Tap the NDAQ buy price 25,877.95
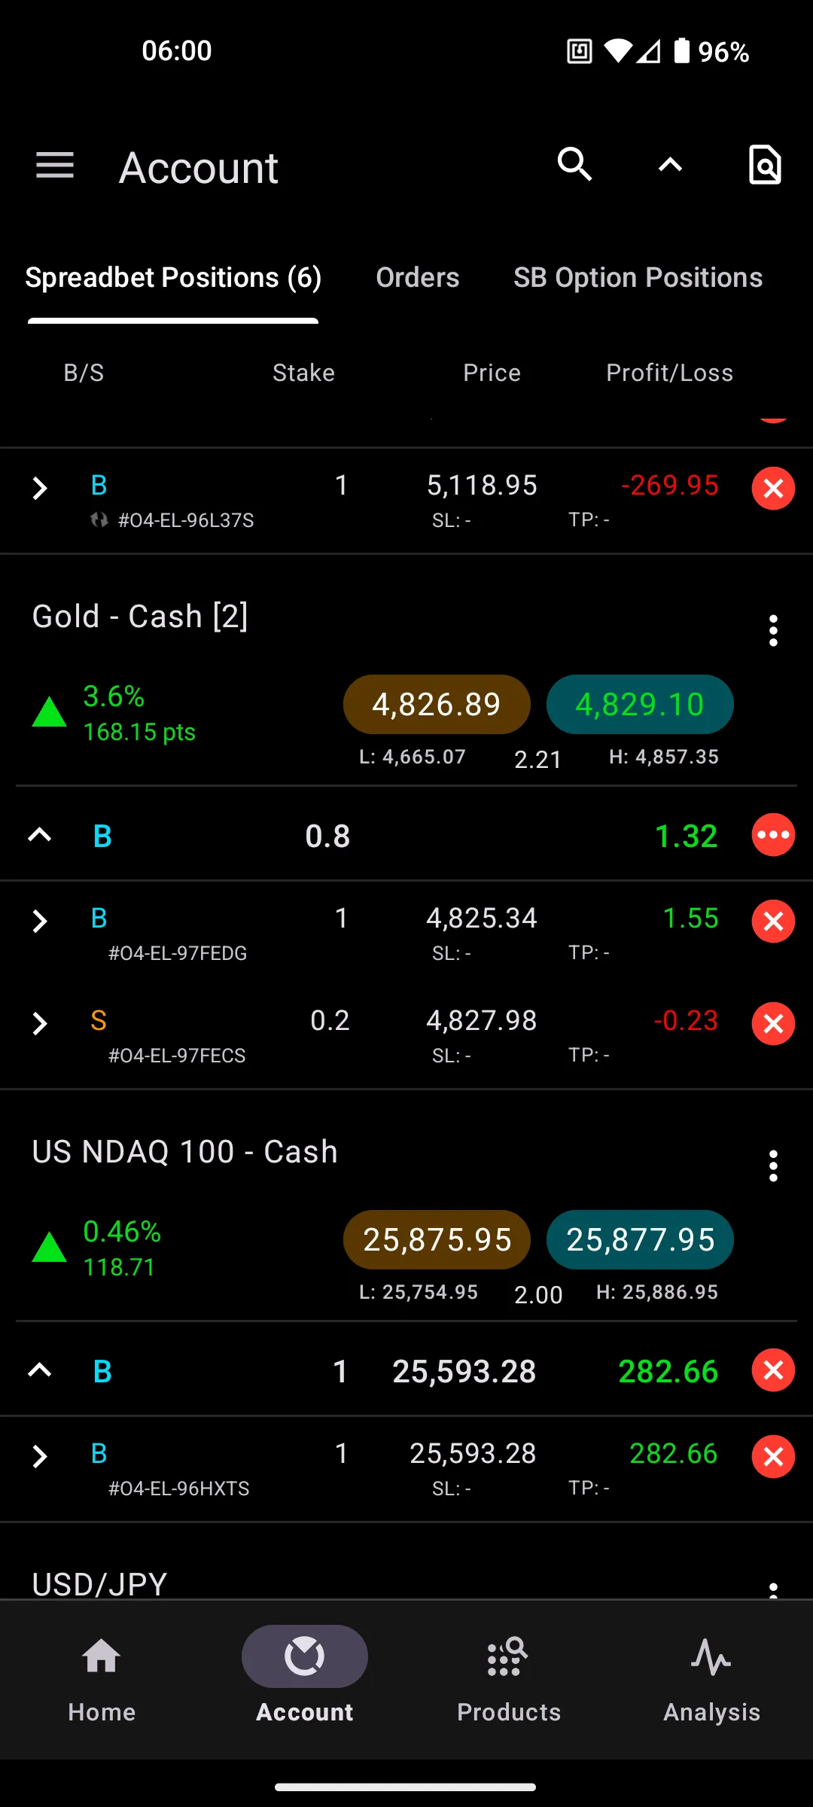 point(640,1239)
